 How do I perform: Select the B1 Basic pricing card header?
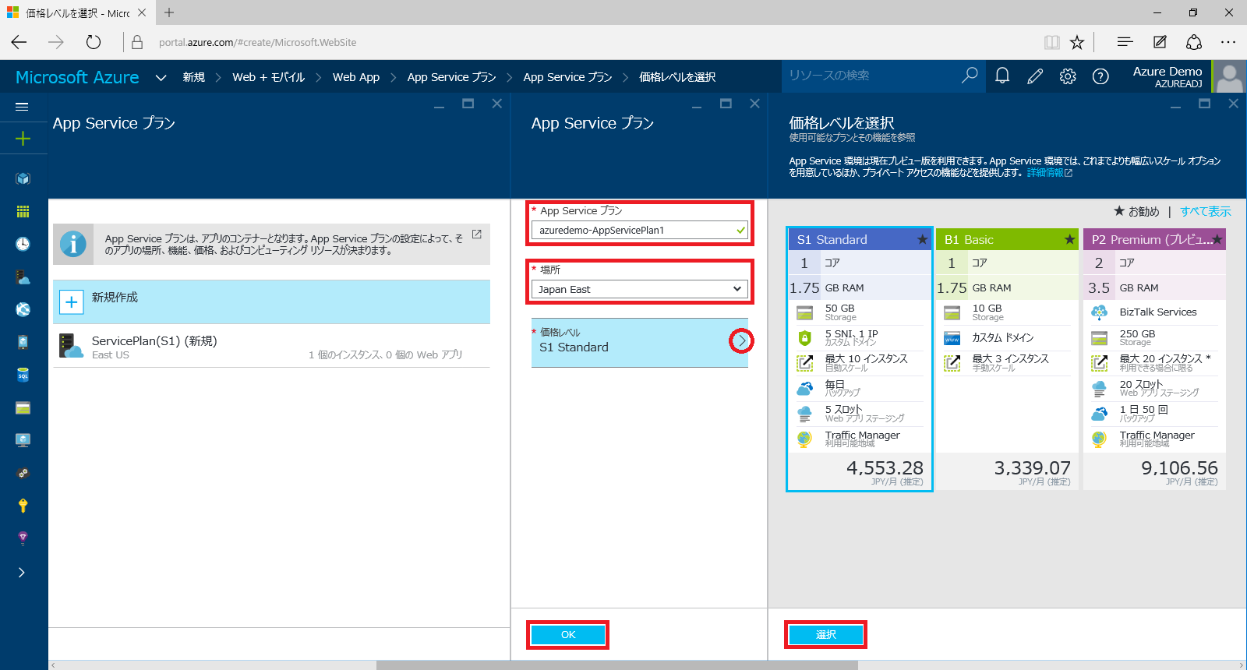1006,239
